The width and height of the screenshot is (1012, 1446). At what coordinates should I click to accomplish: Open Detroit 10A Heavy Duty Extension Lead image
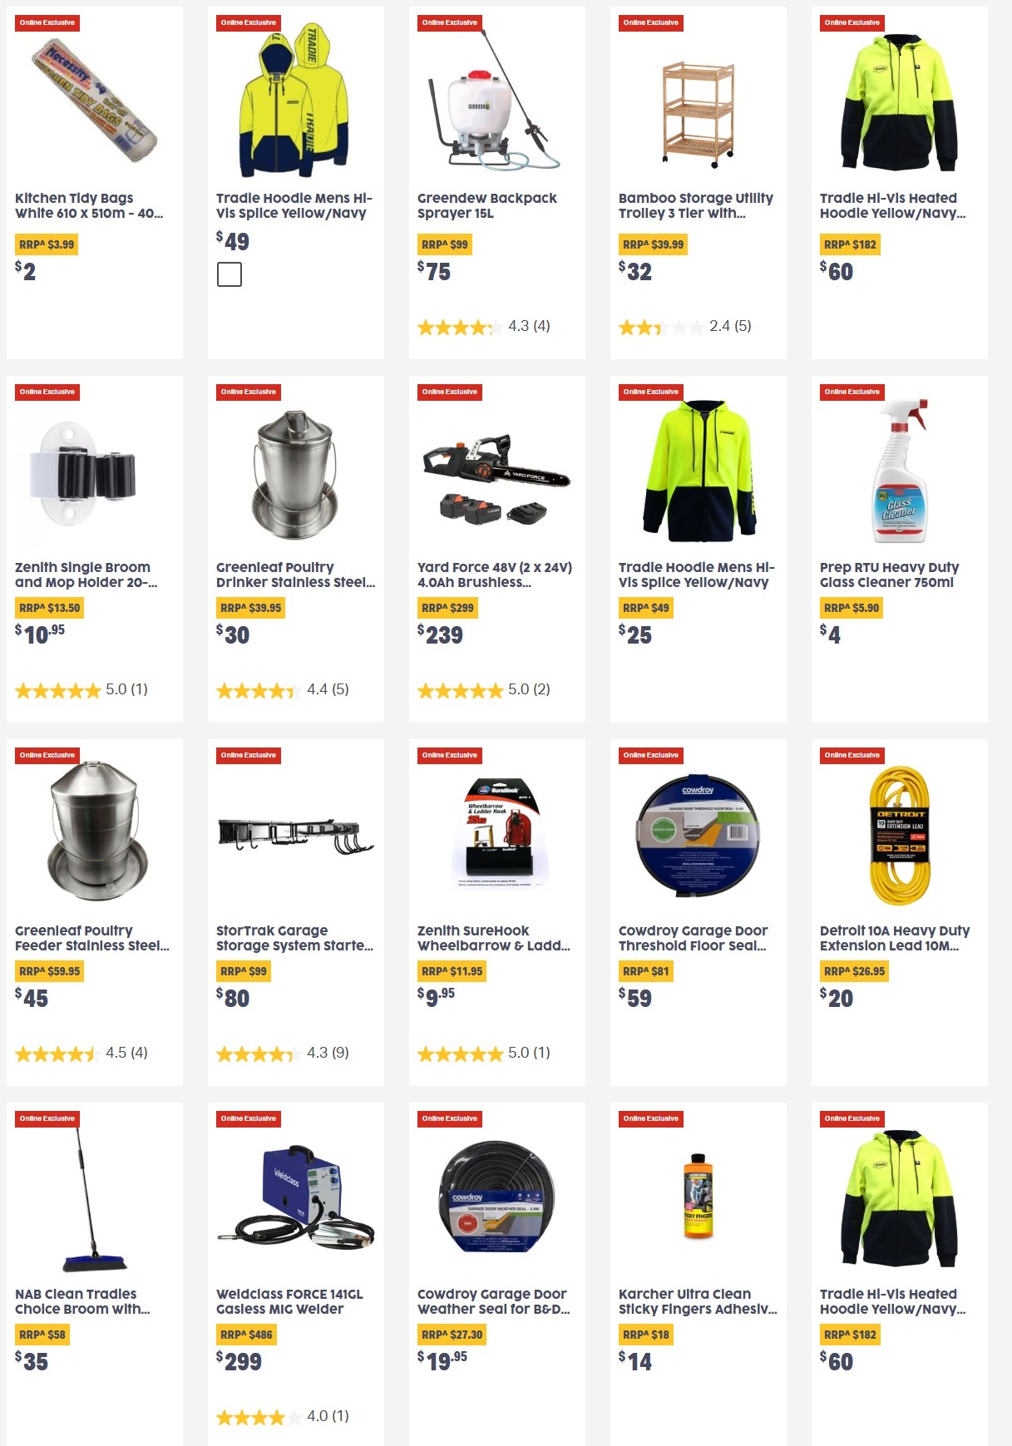(x=900, y=835)
